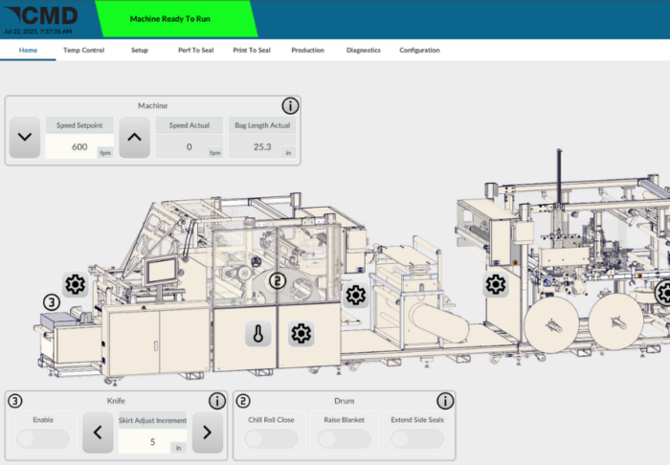Viewport: 670px width, 465px height.
Task: Toggle the Knife Enable switch
Action: (x=43, y=438)
